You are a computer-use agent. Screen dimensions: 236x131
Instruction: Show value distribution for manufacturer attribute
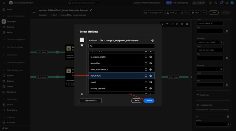(150, 76)
